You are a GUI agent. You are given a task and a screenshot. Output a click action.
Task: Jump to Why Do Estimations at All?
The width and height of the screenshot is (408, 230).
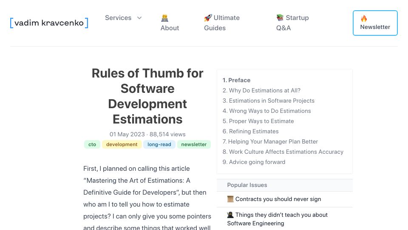pyautogui.click(x=261, y=90)
